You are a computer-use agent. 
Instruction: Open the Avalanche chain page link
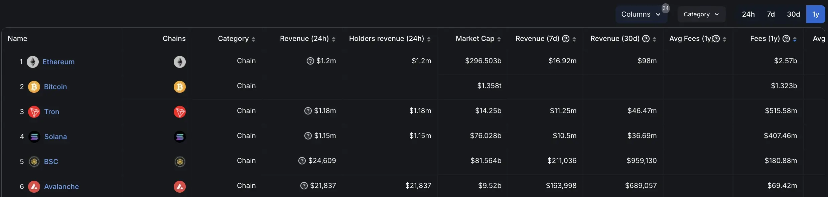tap(61, 187)
